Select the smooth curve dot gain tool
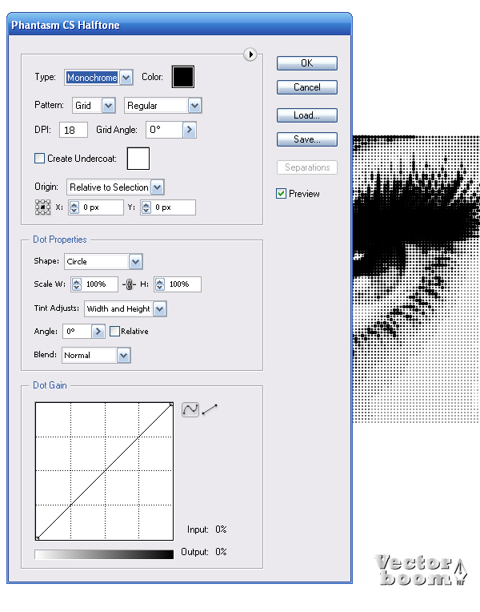480x612 pixels. pyautogui.click(x=190, y=409)
